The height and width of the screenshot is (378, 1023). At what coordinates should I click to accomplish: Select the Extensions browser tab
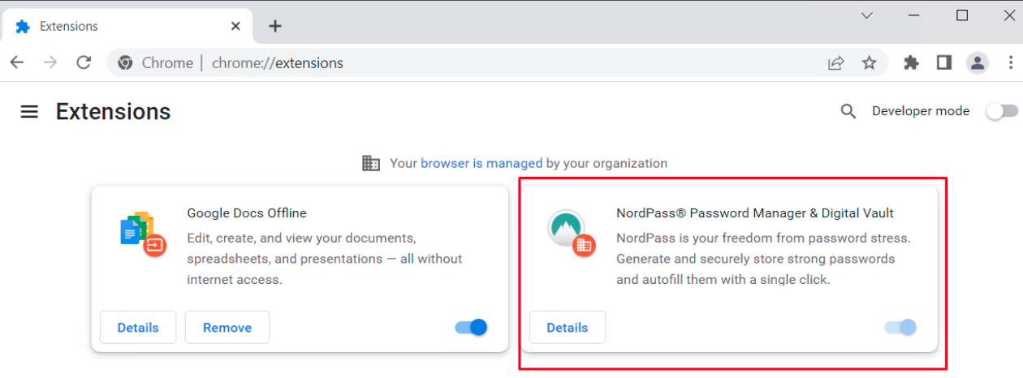[x=127, y=26]
